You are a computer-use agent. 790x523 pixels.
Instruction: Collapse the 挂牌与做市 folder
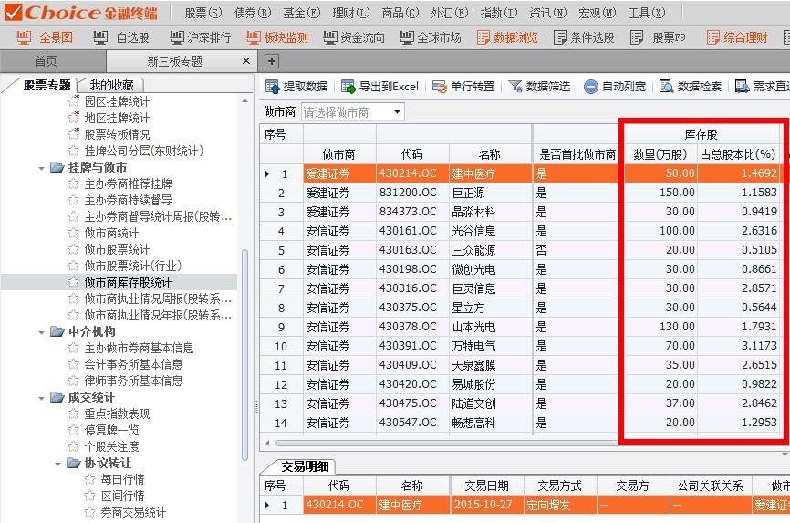pos(42,168)
